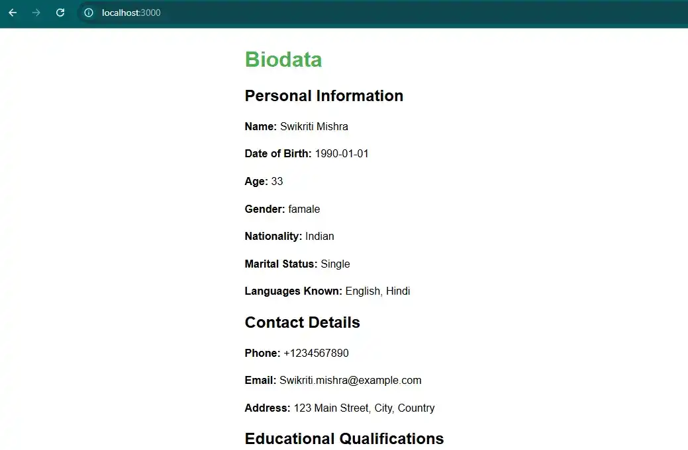This screenshot has width=688, height=450.
Task: Click the phone number +1234567890
Action: 316,353
